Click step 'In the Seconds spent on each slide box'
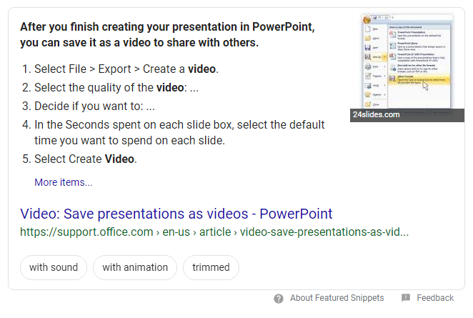This screenshot has width=473, height=318. [x=179, y=133]
